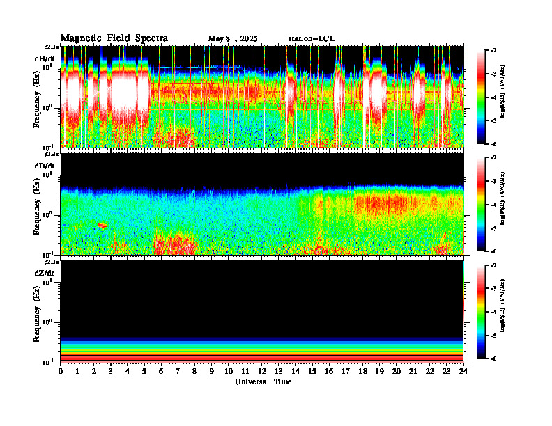552x426 pixels.
Task: Click the dH/dt spectrogram plot
Action: point(262,97)
